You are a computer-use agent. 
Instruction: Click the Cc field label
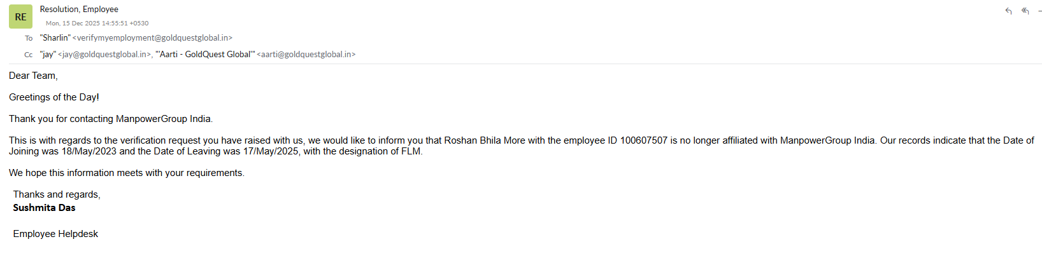click(29, 55)
